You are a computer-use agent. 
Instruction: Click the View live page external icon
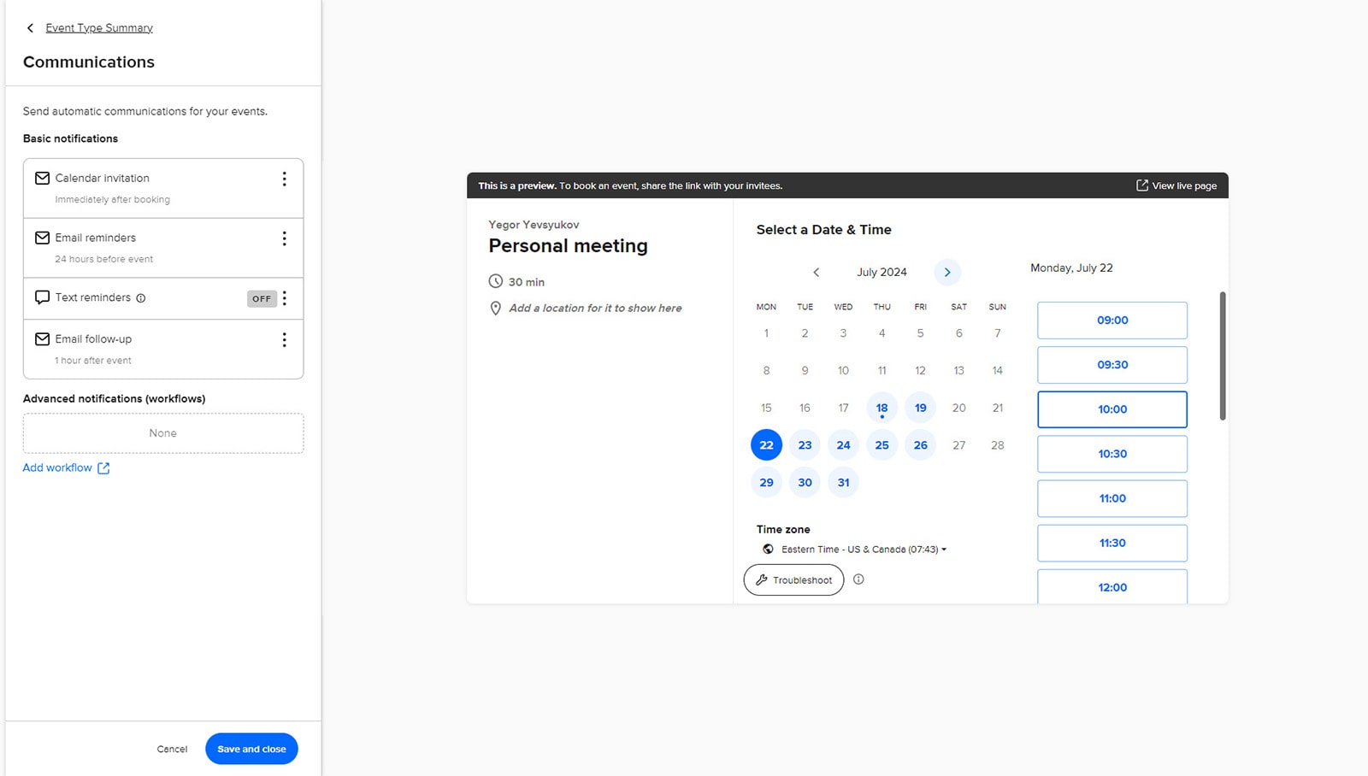[x=1142, y=185]
